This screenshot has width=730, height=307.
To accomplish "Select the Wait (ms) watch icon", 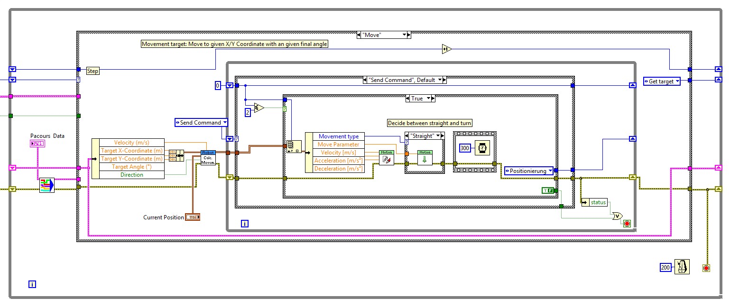I will pyautogui.click(x=482, y=148).
